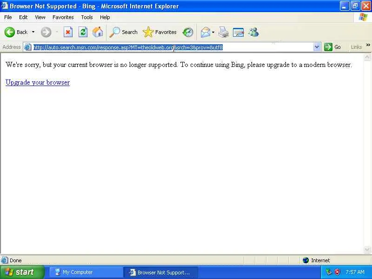This screenshot has width=372, height=279.
Task: Open the Tools menu
Action: click(x=87, y=17)
